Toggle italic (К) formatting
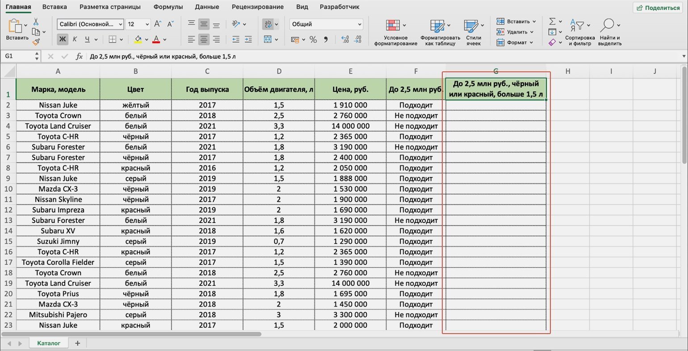 tap(75, 39)
